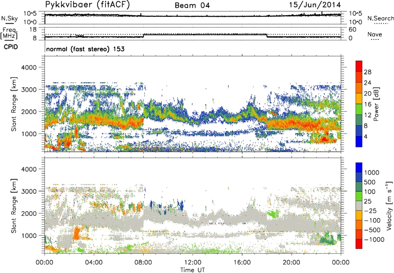
Task: Click the "20" label on Power colorbar
Action: click(x=367, y=94)
